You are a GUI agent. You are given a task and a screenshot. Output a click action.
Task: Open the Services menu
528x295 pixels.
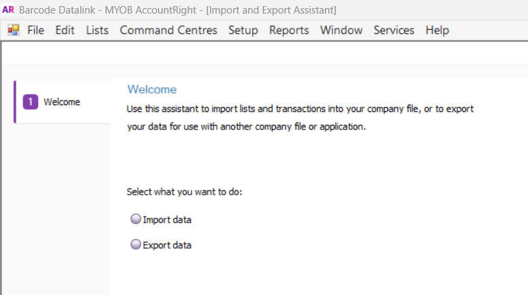coord(393,31)
